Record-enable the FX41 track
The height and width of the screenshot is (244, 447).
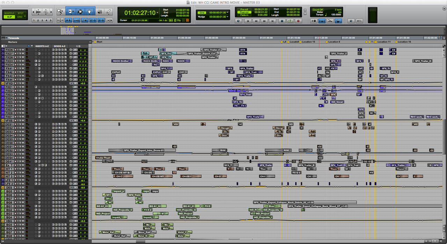coord(15,69)
